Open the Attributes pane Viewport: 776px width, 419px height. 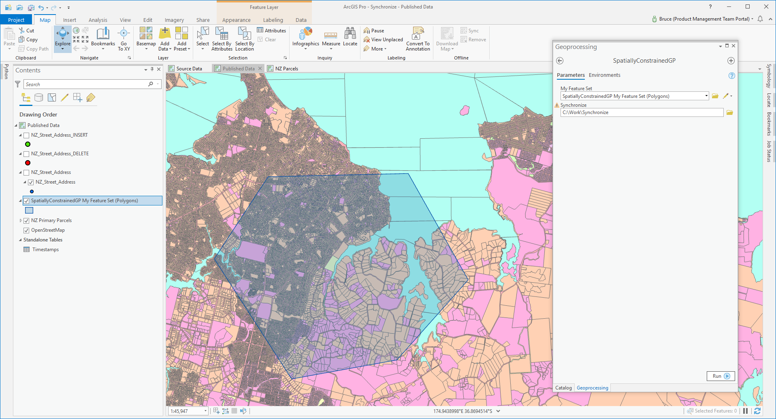click(x=271, y=31)
